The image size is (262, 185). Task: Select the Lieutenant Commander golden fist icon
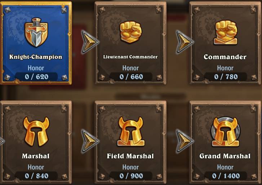coord(131,32)
